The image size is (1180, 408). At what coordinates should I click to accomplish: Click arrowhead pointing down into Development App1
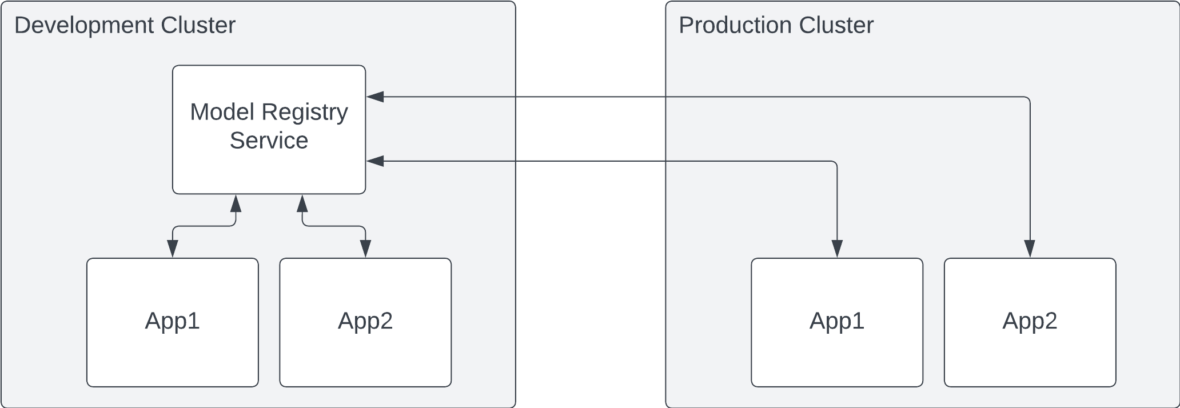pyautogui.click(x=173, y=249)
